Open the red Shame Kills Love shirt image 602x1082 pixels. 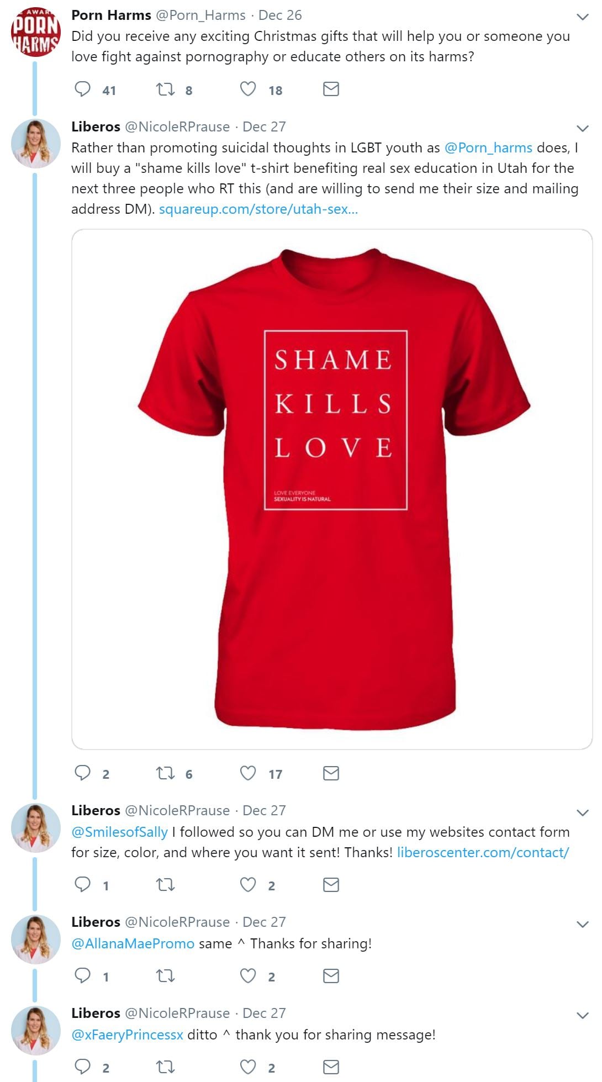[x=332, y=489]
